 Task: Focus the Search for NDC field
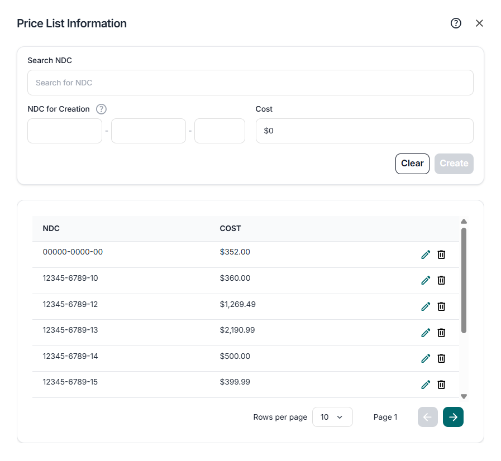click(250, 83)
